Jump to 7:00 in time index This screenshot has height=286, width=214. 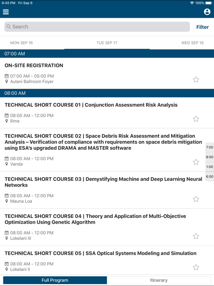pos(210,147)
